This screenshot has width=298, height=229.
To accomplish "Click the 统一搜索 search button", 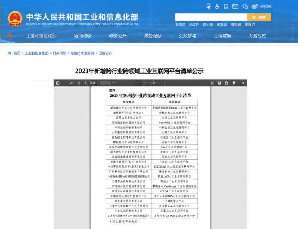I will click(x=259, y=17).
